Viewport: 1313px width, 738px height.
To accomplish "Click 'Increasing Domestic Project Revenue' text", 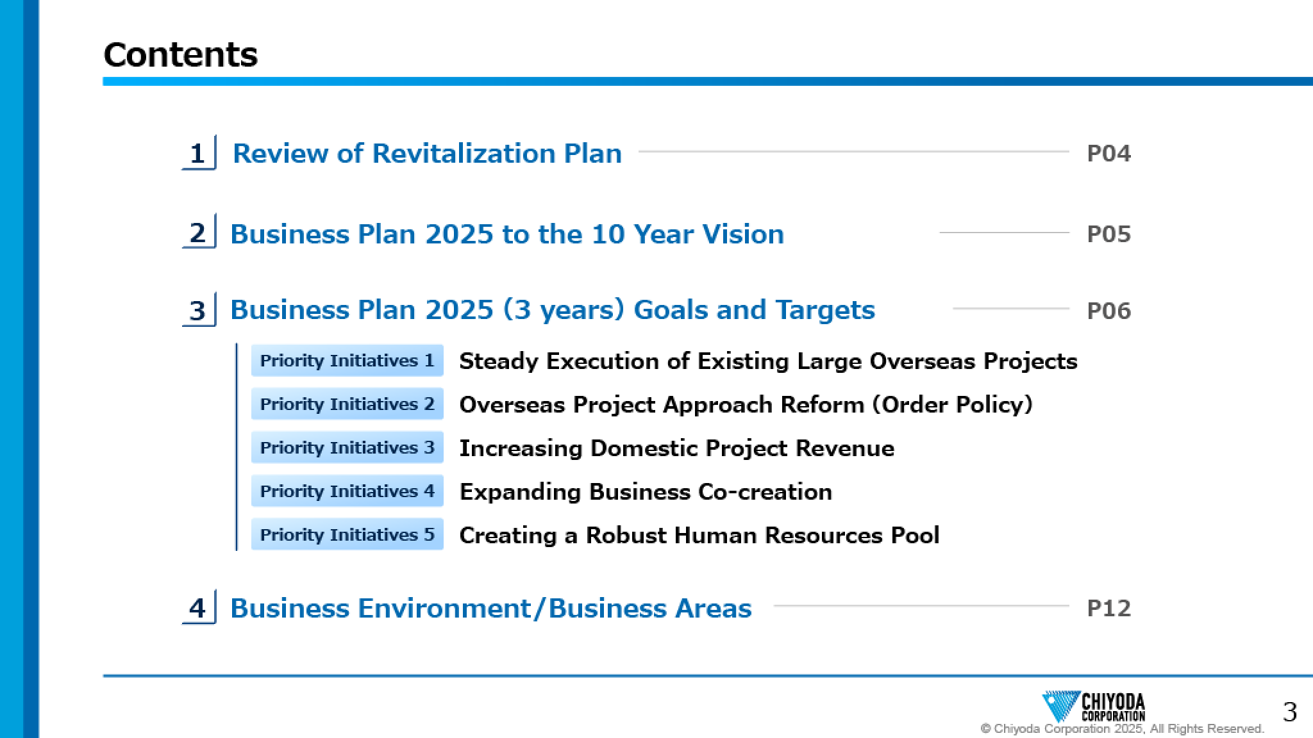I will tap(677, 448).
